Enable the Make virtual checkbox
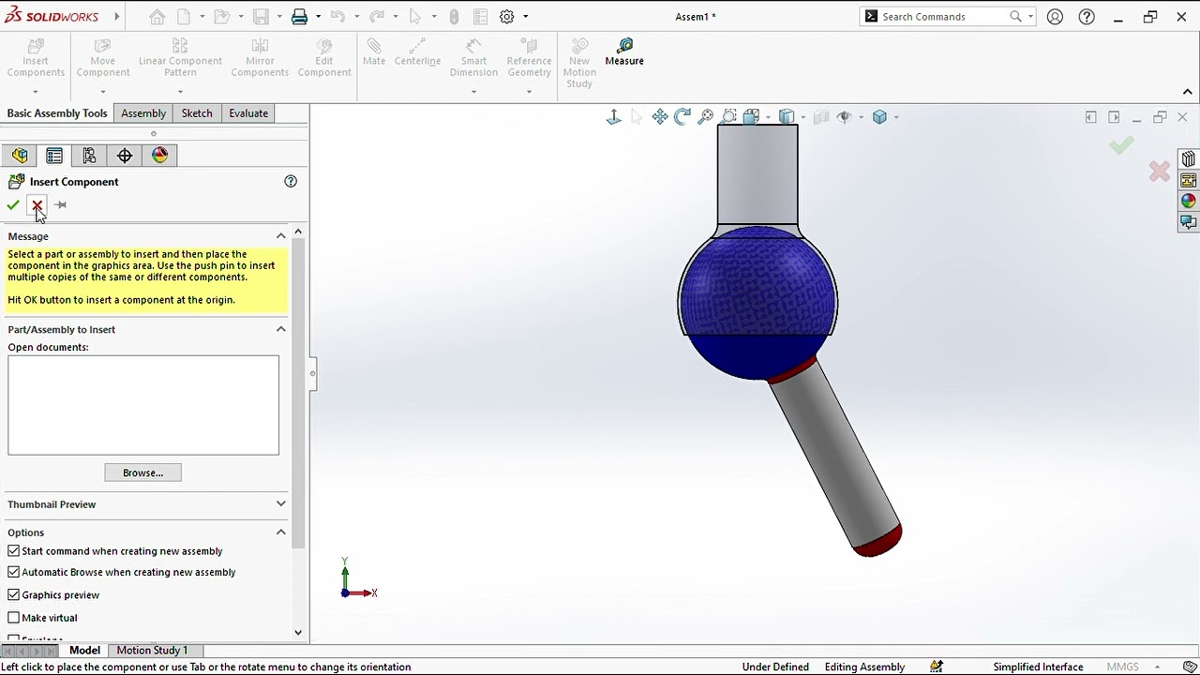Image resolution: width=1200 pixels, height=675 pixels. [x=14, y=618]
